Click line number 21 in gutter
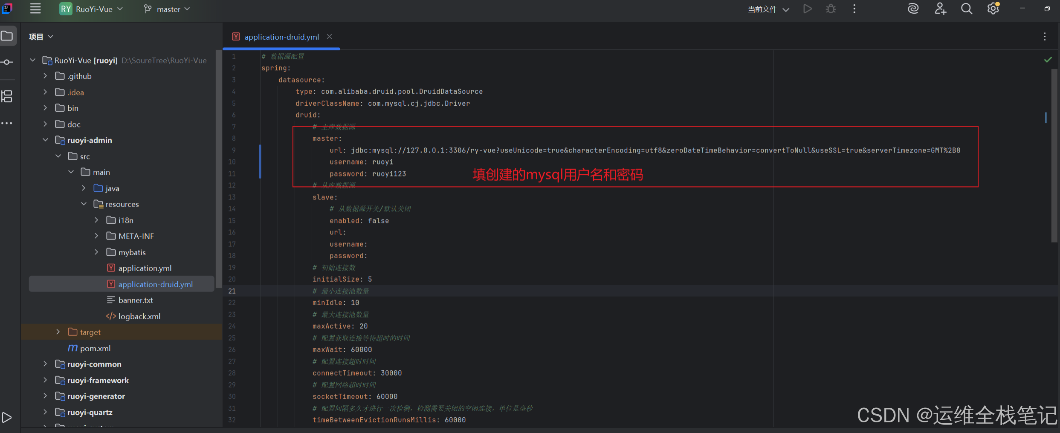Viewport: 1060px width, 433px height. pos(232,291)
